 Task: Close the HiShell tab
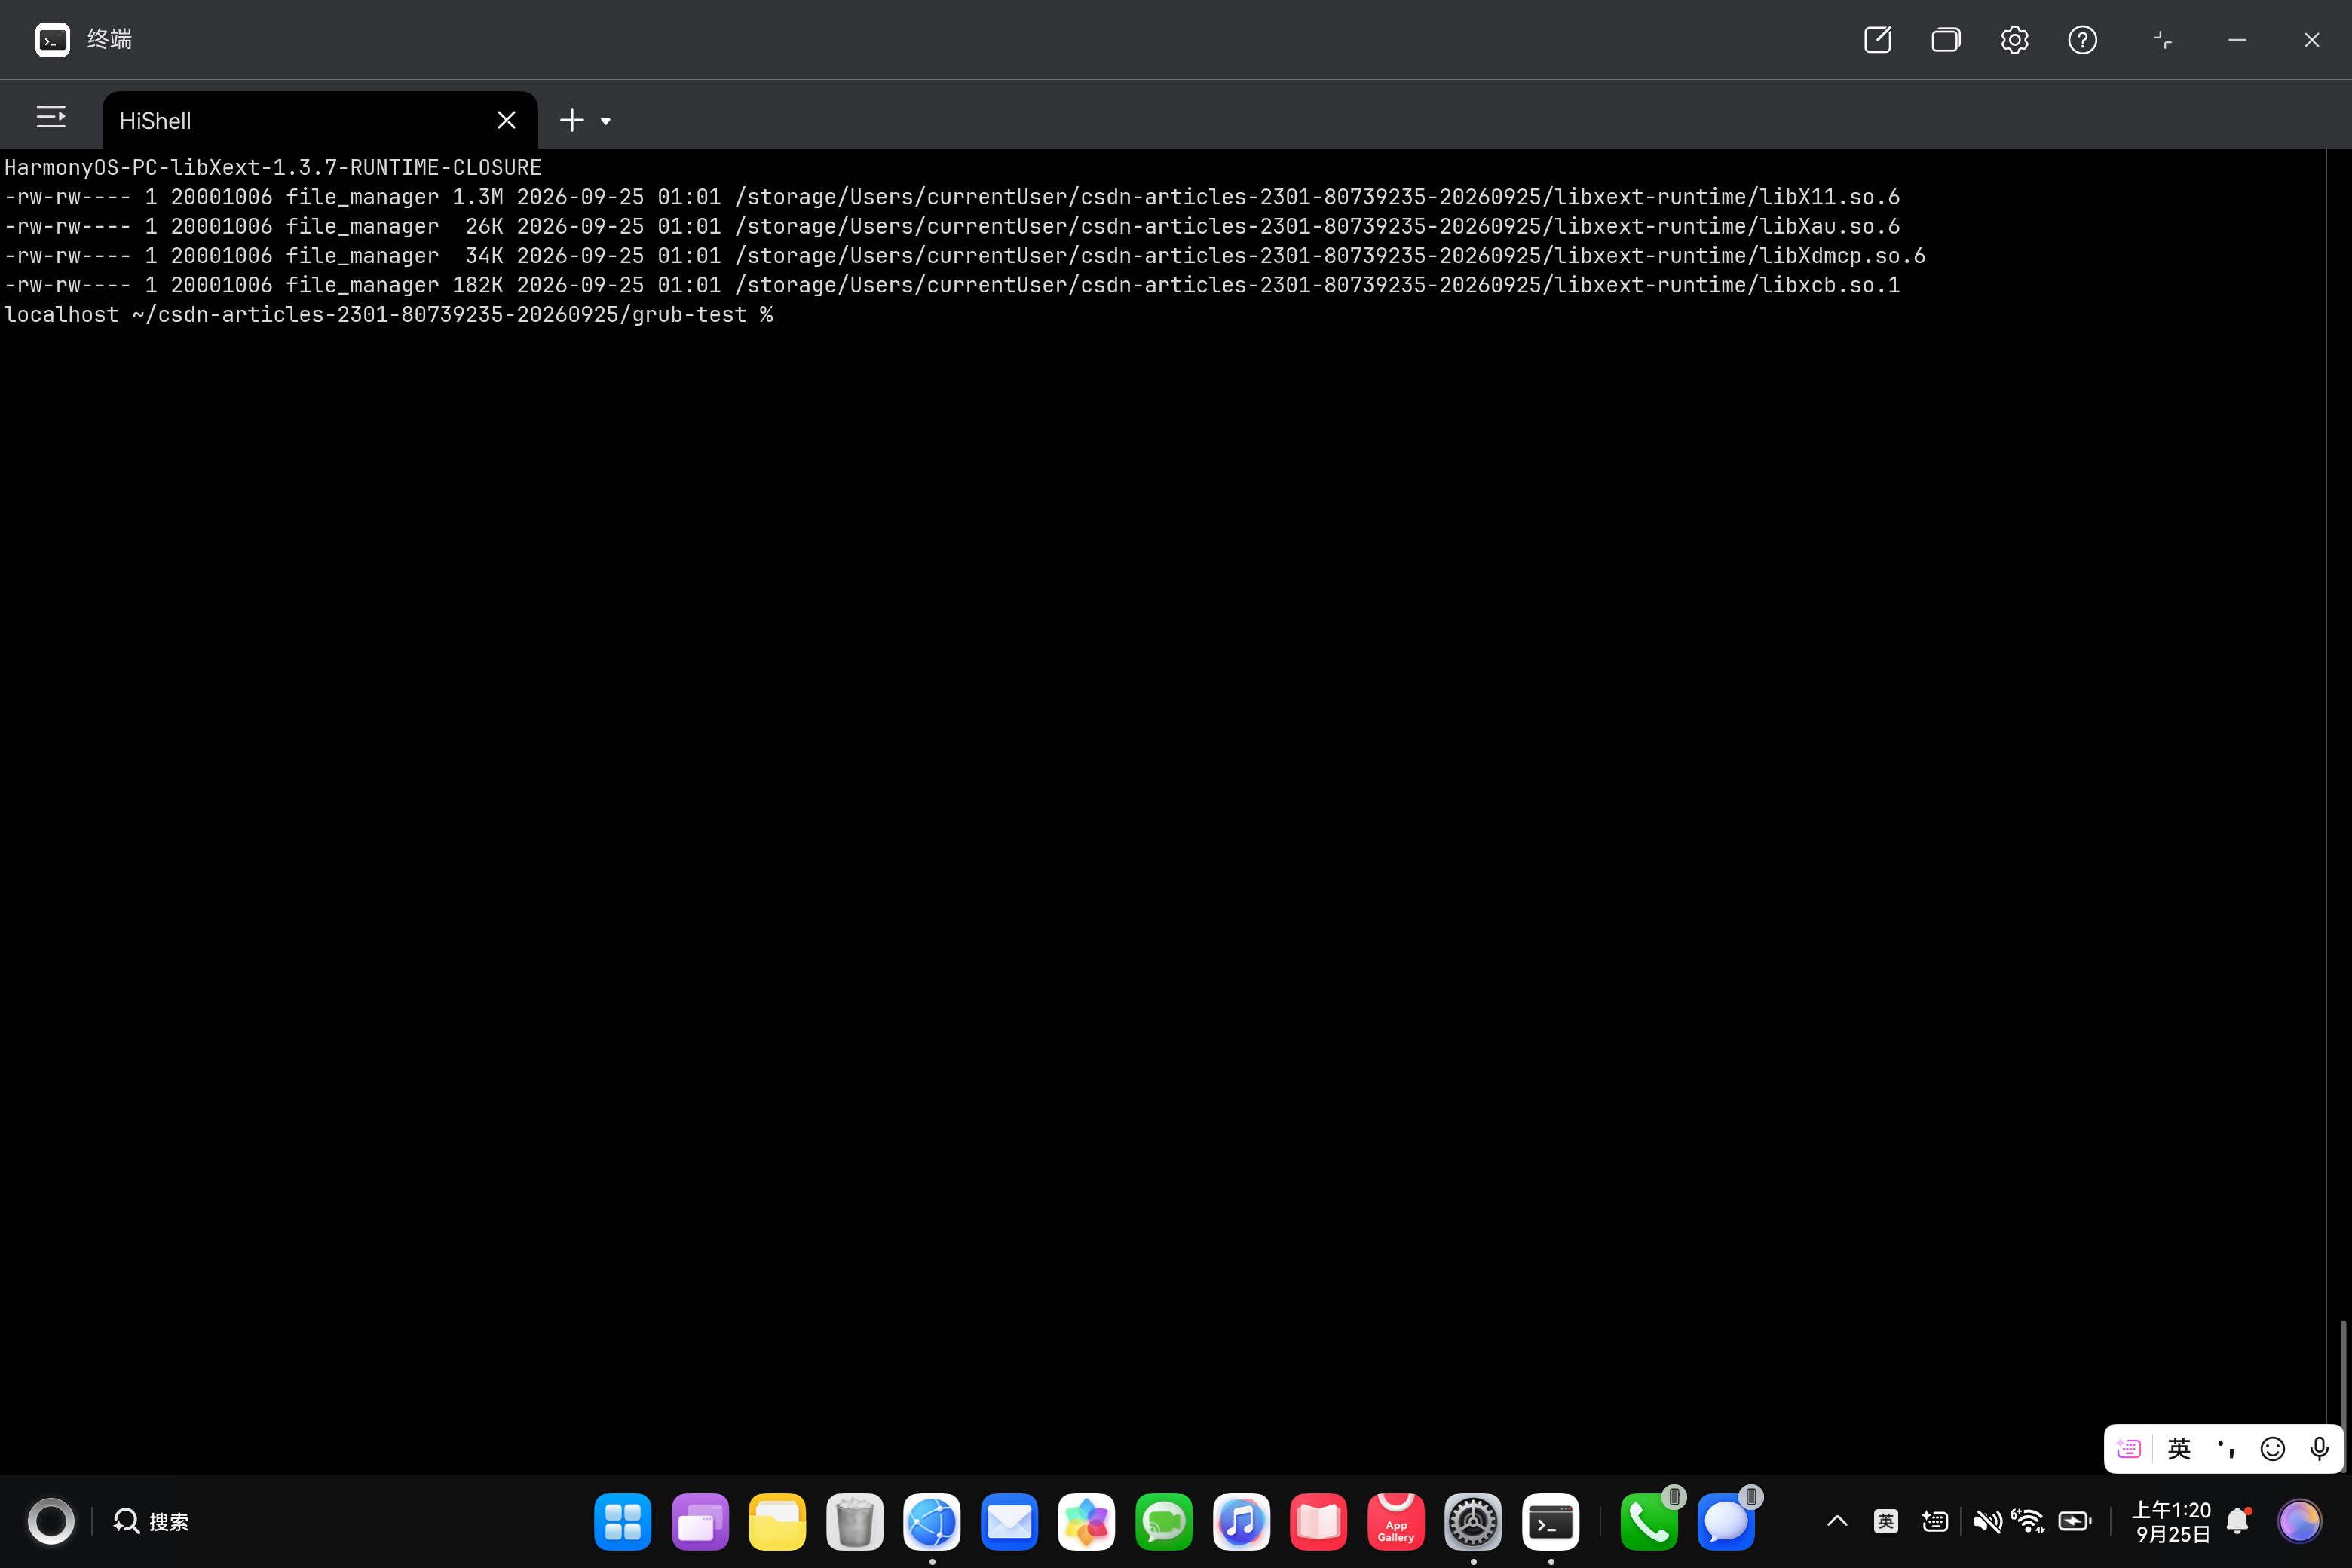507,120
